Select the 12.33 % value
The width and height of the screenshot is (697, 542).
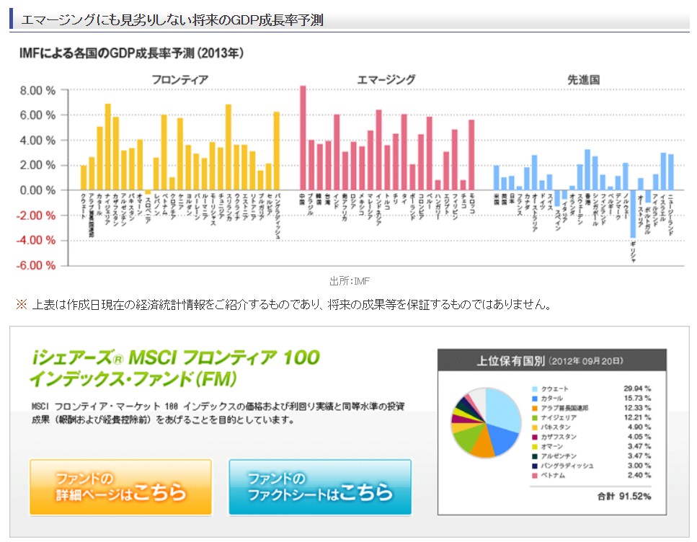tap(637, 408)
